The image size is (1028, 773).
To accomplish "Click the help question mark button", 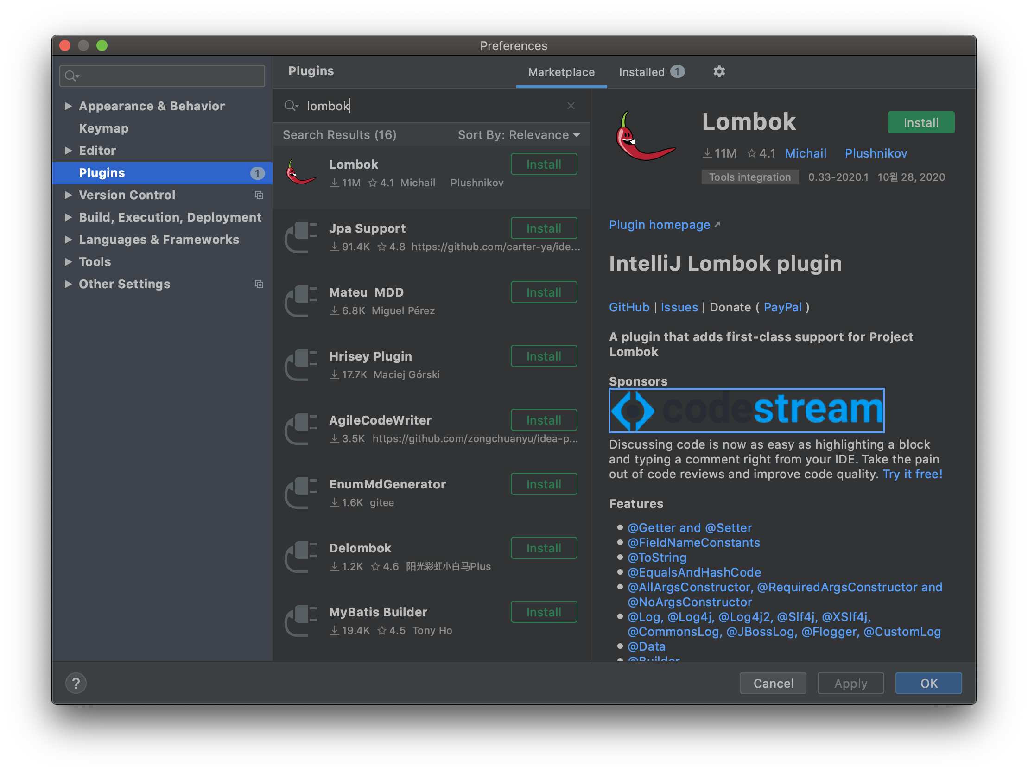I will [x=76, y=683].
